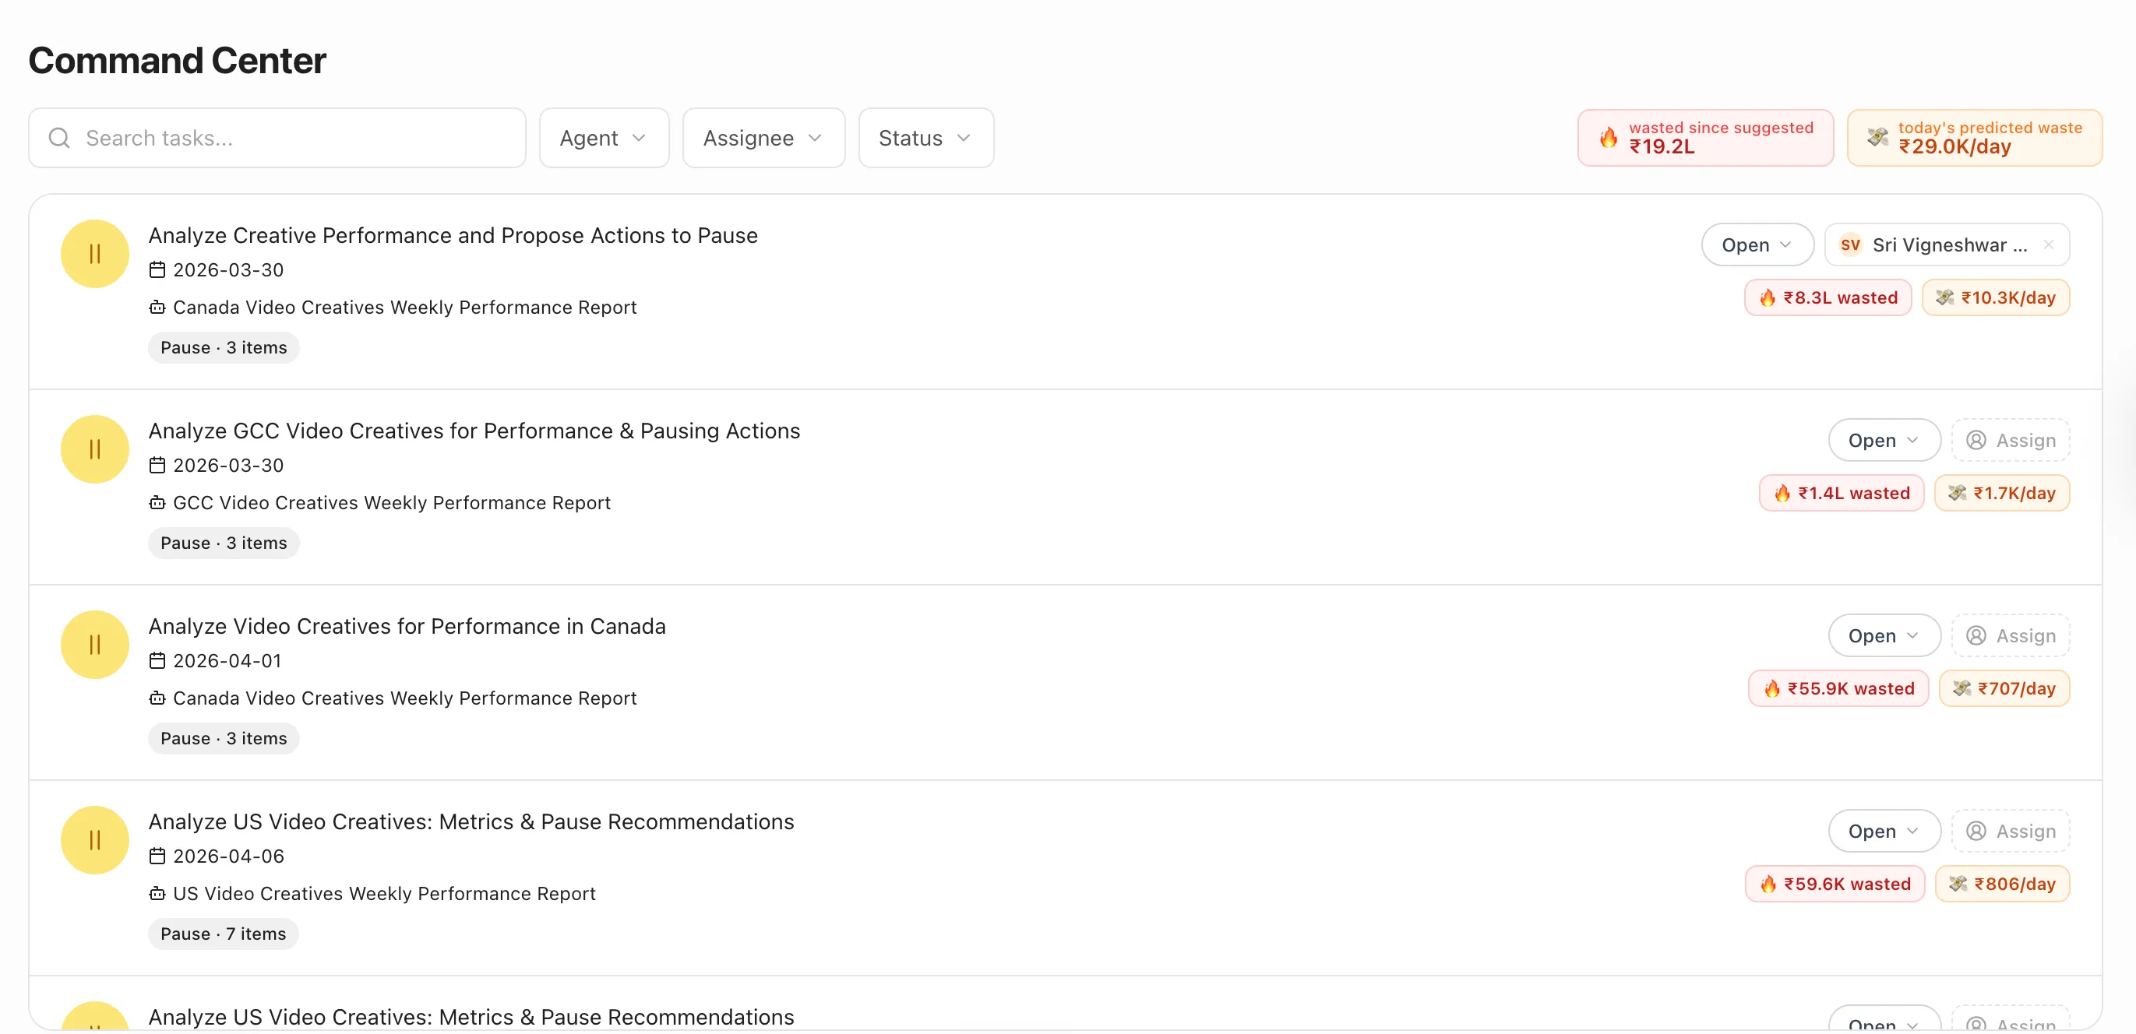This screenshot has height=1034, width=2136.
Task: Click money icon in ₹806/day badge
Action: (1958, 885)
